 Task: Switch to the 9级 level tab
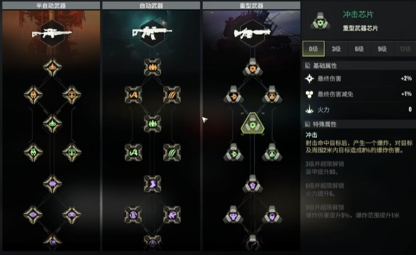(382, 49)
